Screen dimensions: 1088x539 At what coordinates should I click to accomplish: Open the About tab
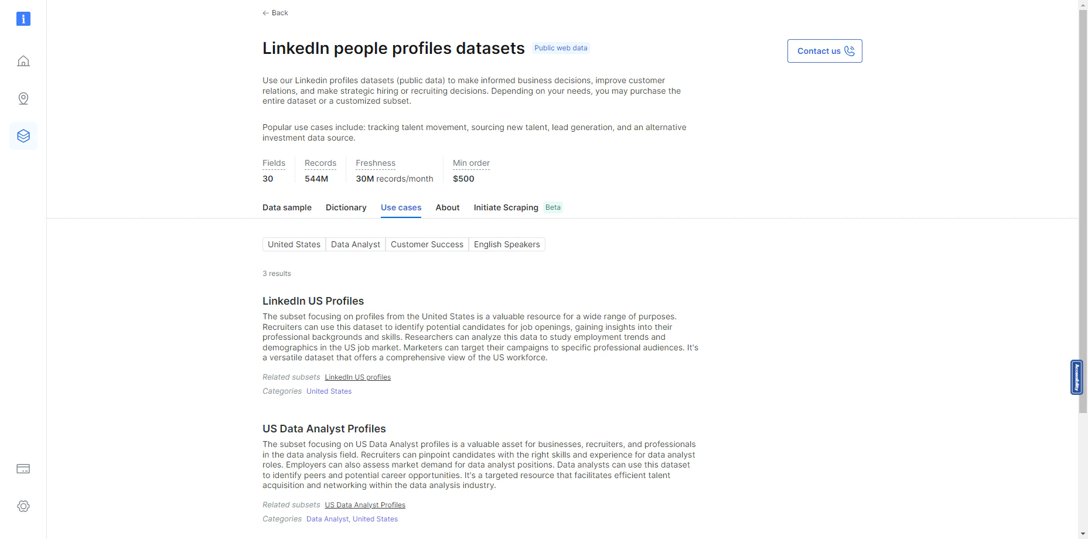click(x=448, y=207)
